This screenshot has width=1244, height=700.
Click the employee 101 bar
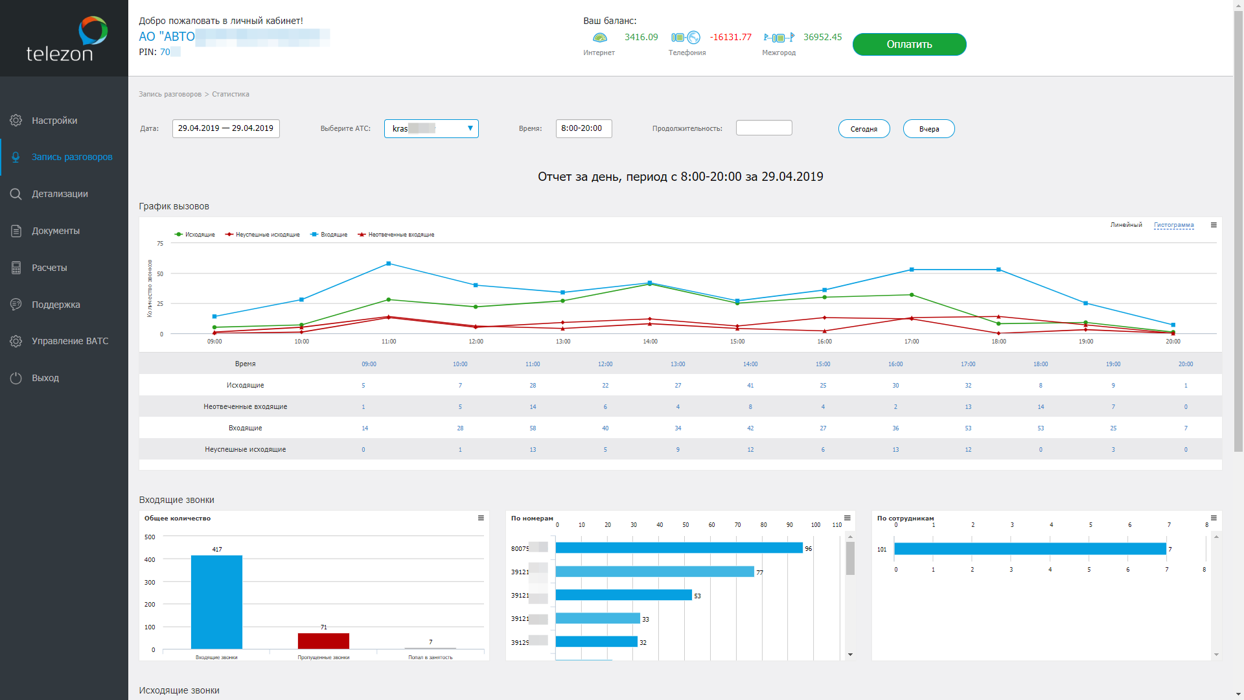tap(1030, 549)
